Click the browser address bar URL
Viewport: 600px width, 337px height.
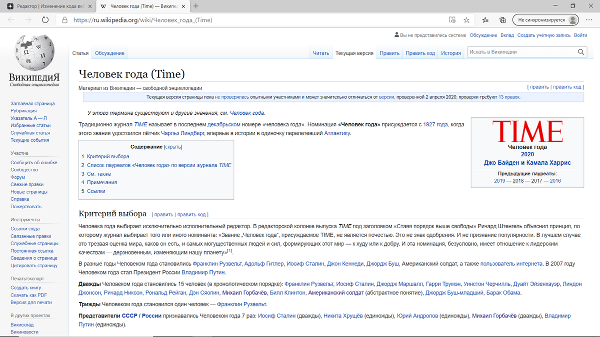143,20
